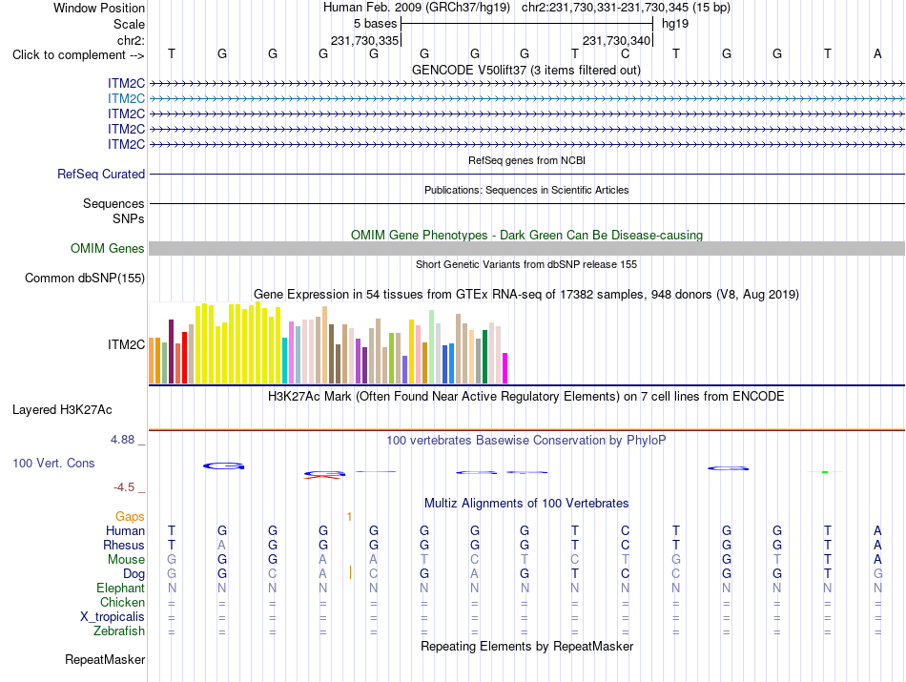The height and width of the screenshot is (682, 906).
Task: Click the 231,730,340 coordinate label
Action: tap(616, 40)
